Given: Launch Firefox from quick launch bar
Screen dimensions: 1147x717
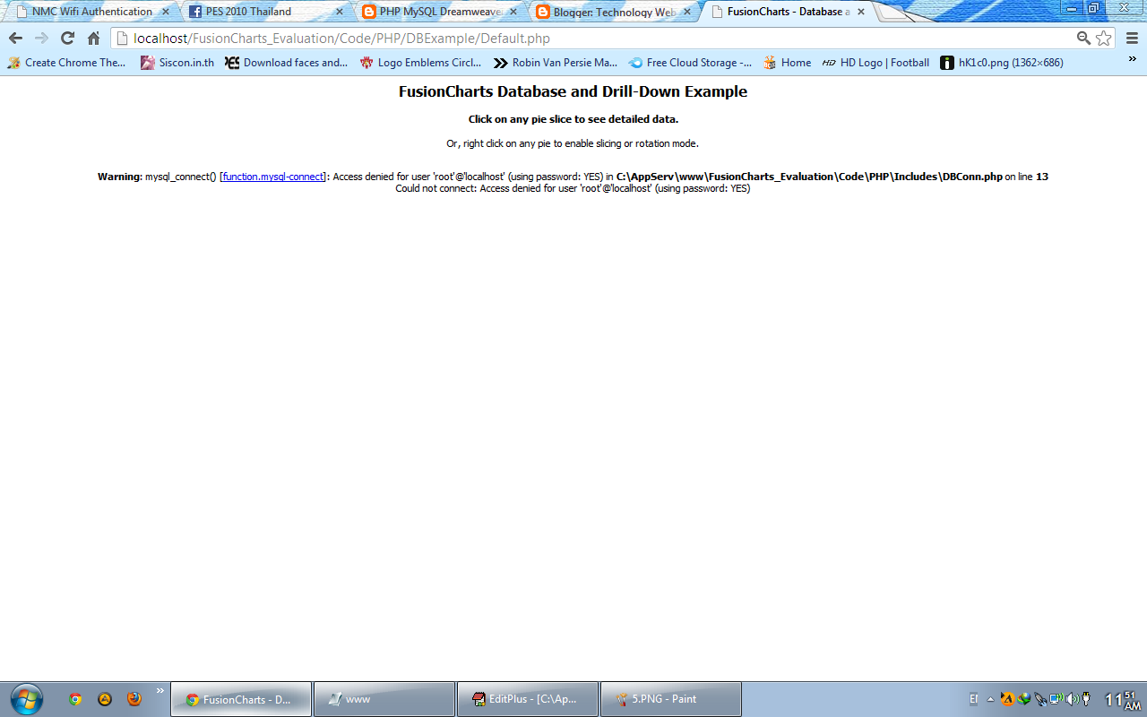Looking at the screenshot, I should point(134,699).
